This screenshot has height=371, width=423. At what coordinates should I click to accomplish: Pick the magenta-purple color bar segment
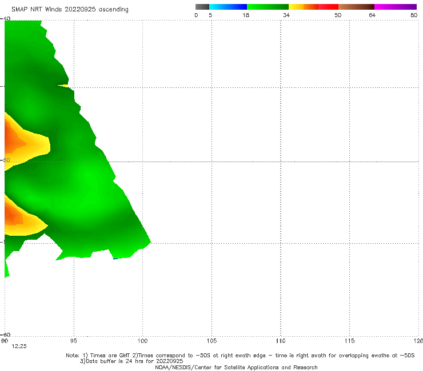(x=396, y=7)
